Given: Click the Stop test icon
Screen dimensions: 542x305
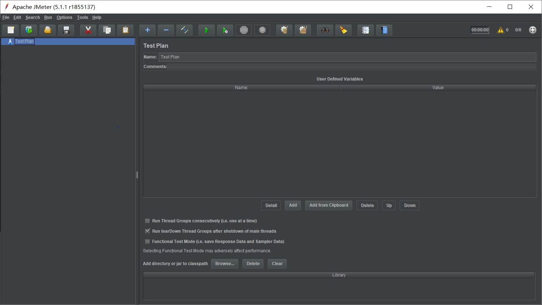Looking at the screenshot, I should tap(244, 30).
